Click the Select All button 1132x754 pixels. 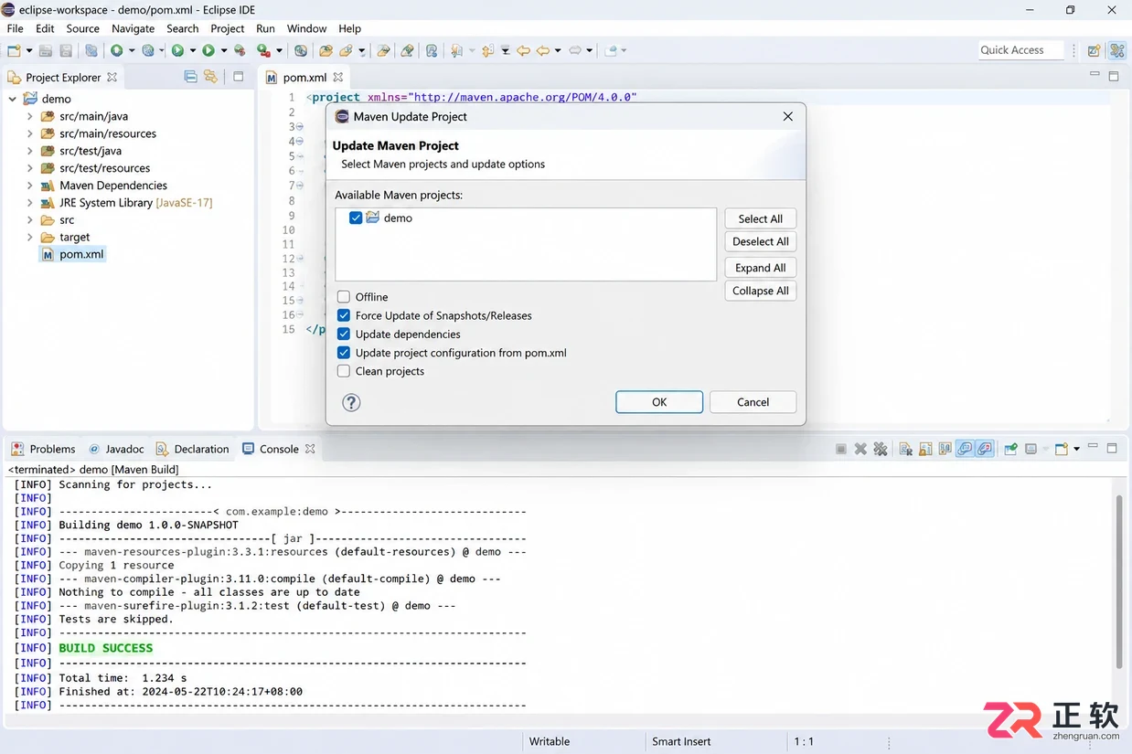pyautogui.click(x=761, y=218)
